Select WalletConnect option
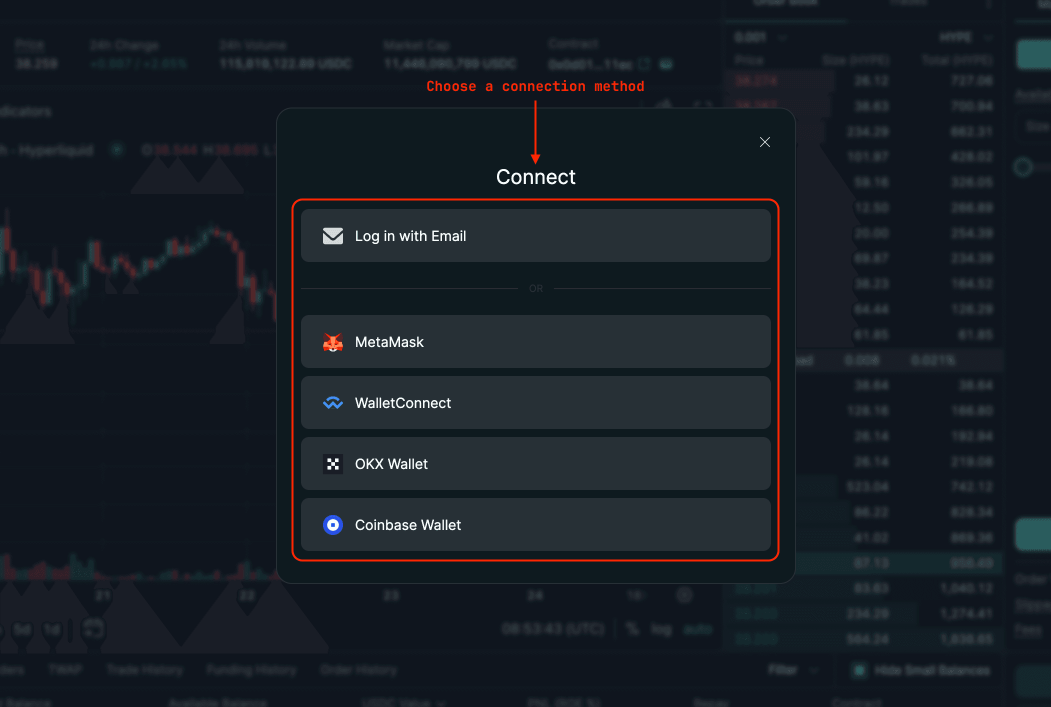Screen dimensions: 1051x707 pyautogui.click(x=535, y=402)
